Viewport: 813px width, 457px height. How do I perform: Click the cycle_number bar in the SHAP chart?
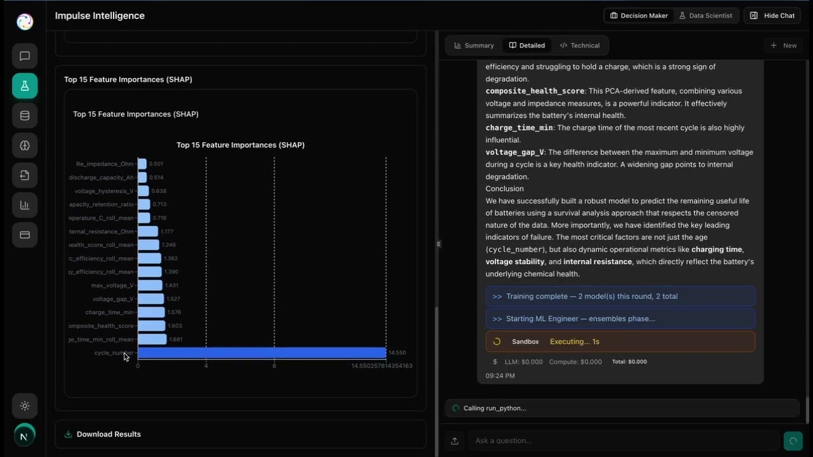262,353
